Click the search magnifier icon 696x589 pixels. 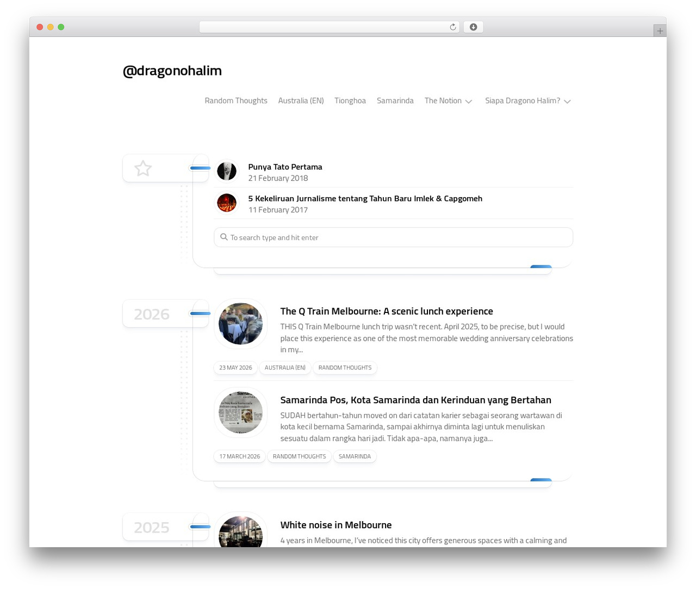click(223, 237)
